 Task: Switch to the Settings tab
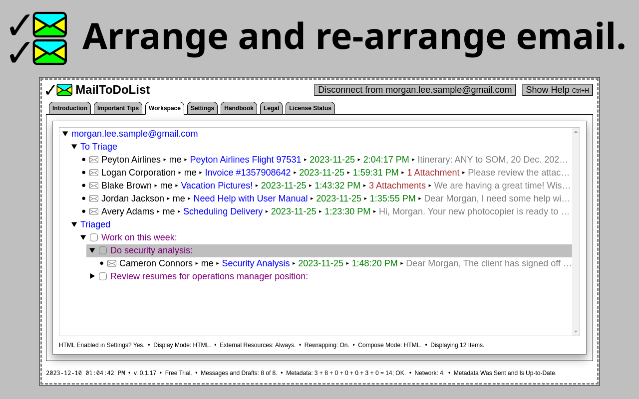click(202, 108)
